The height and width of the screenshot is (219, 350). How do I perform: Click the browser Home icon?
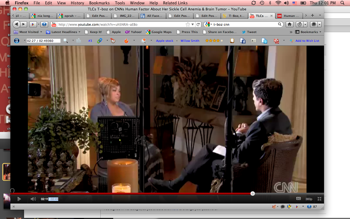tap(290, 24)
